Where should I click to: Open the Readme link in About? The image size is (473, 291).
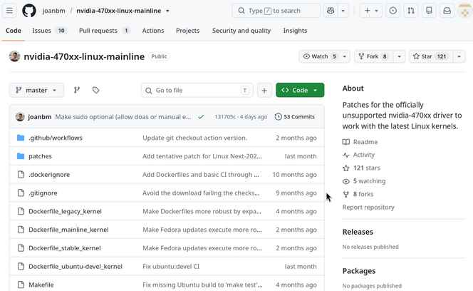pyautogui.click(x=360, y=142)
